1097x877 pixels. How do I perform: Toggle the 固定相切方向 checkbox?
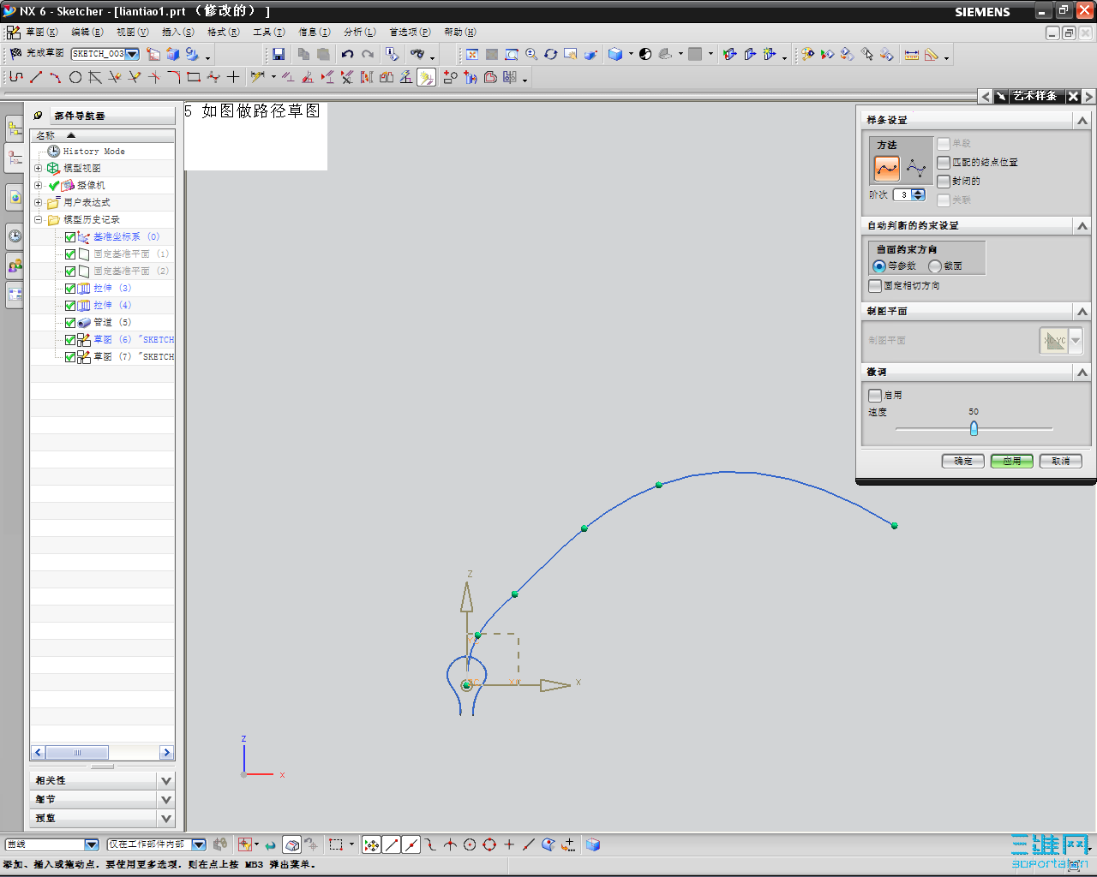(875, 286)
